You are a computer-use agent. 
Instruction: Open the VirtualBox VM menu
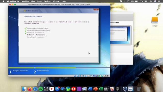pyautogui.click(x=13, y=1)
